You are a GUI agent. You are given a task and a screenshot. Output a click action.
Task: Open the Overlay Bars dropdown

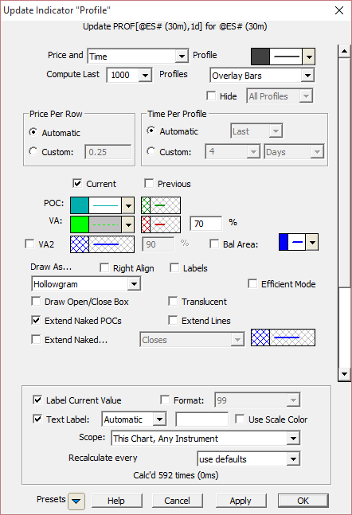pos(262,76)
